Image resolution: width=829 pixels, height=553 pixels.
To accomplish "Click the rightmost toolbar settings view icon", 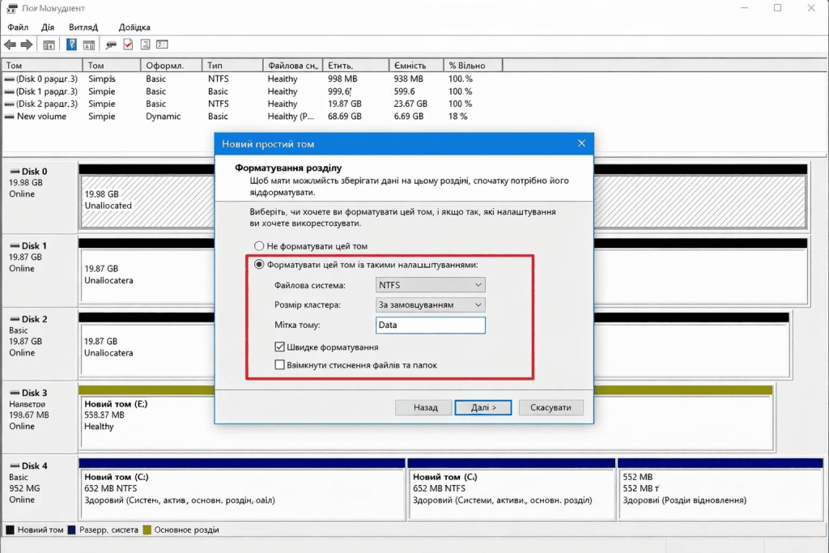I will point(162,45).
